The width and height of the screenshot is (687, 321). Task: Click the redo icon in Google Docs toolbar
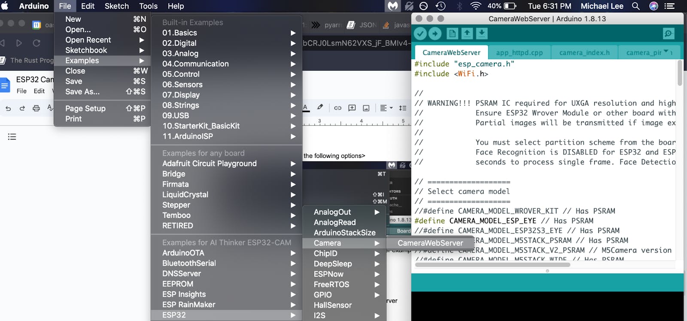[x=22, y=108]
